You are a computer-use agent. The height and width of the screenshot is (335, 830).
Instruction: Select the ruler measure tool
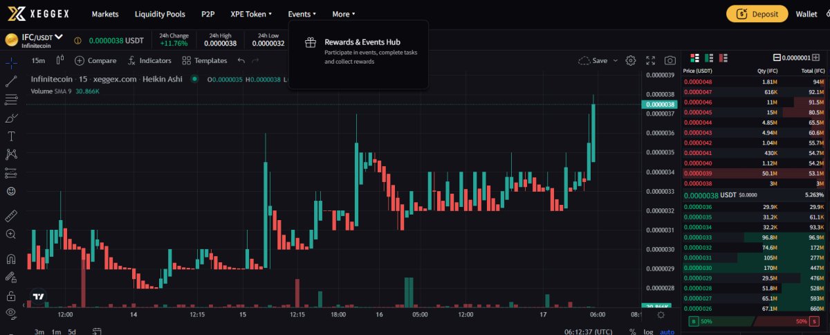pos(10,216)
